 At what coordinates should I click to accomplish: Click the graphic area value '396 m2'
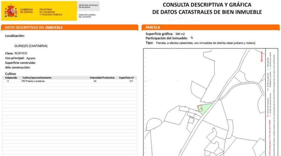[x=180, y=34]
